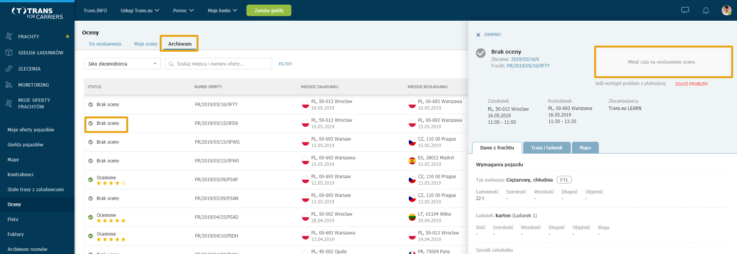Open Moje oferty pojazdów in sidebar
This screenshot has width=737, height=254.
pyautogui.click(x=31, y=130)
